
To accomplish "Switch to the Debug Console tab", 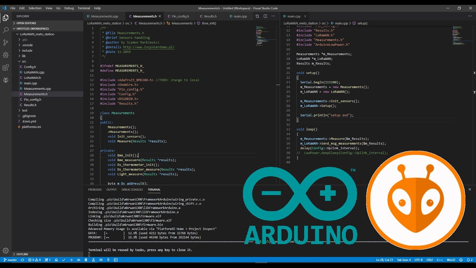I will click(132, 189).
